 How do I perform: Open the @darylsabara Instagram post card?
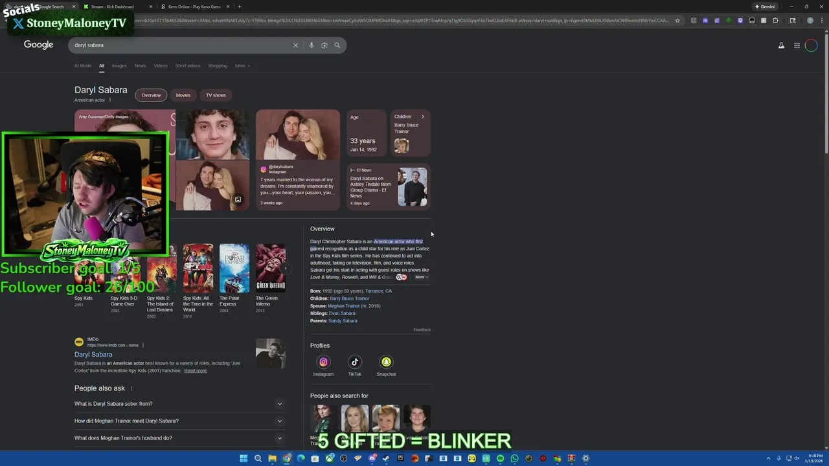coord(298,160)
